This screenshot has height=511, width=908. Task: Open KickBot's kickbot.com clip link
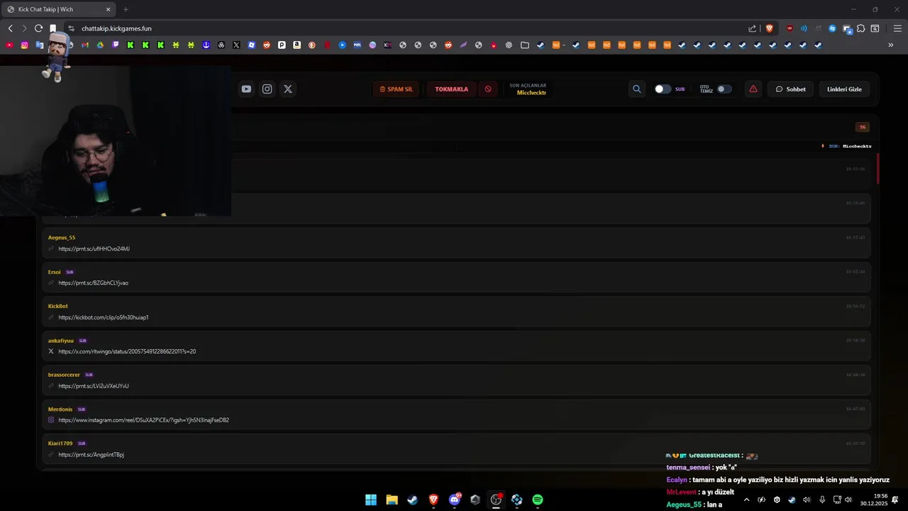(x=103, y=317)
